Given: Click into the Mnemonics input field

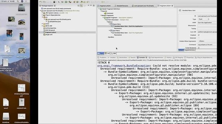Looking at the screenshot, I should pyautogui.click(x=207, y=25).
